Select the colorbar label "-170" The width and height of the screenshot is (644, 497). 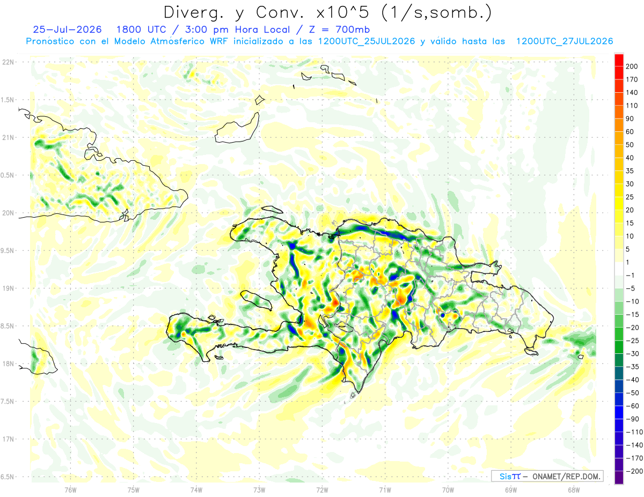click(634, 458)
